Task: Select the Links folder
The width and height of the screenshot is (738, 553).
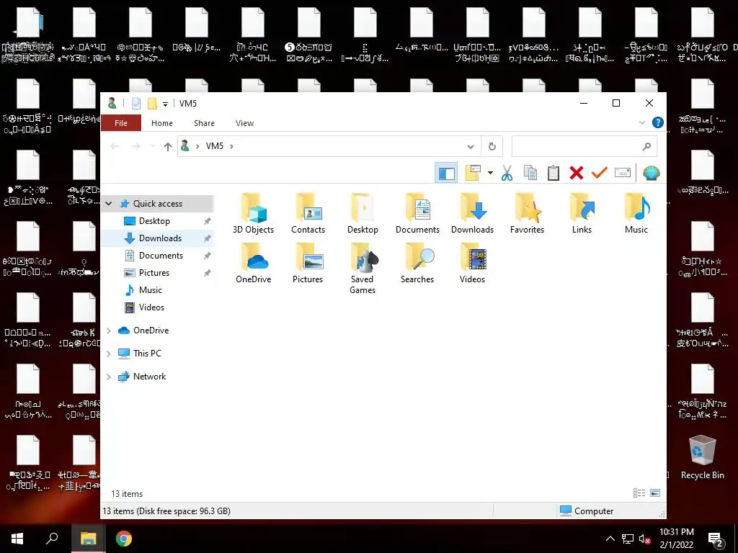Action: (582, 213)
